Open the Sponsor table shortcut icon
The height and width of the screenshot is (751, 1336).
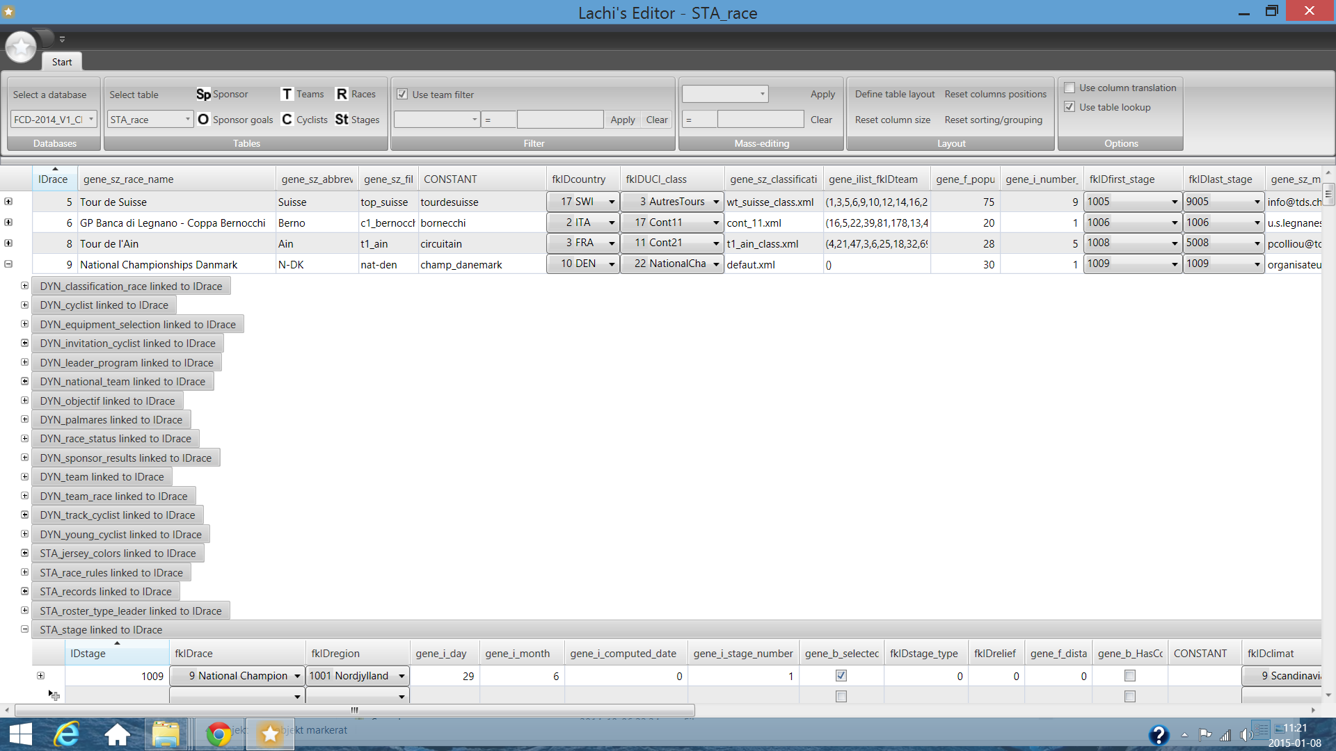click(203, 95)
